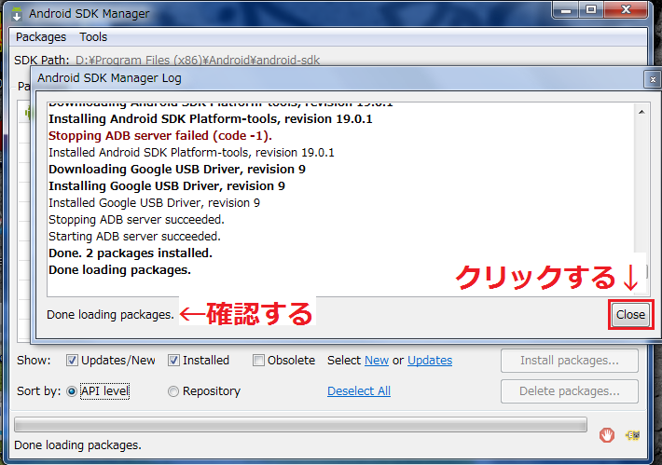
Task: Toggle the Installed checkbox
Action: tap(173, 361)
